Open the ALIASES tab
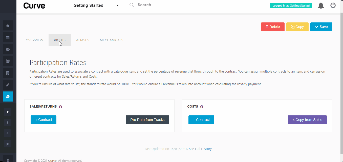The height and width of the screenshot is (162, 343). pos(82,40)
